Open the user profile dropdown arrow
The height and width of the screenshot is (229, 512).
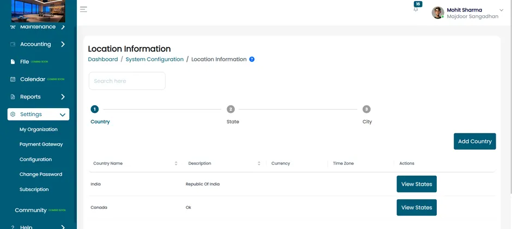coord(502,10)
